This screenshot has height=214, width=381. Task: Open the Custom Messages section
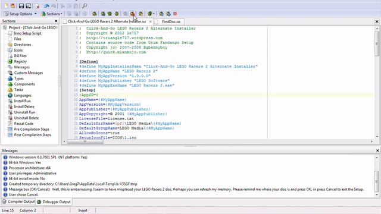(29, 73)
